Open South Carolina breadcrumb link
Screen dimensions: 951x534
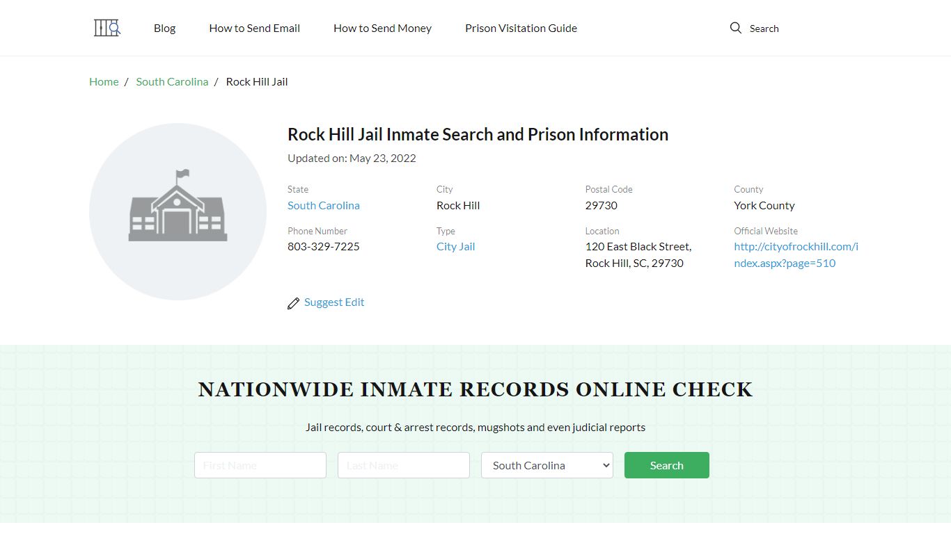pyautogui.click(x=172, y=81)
